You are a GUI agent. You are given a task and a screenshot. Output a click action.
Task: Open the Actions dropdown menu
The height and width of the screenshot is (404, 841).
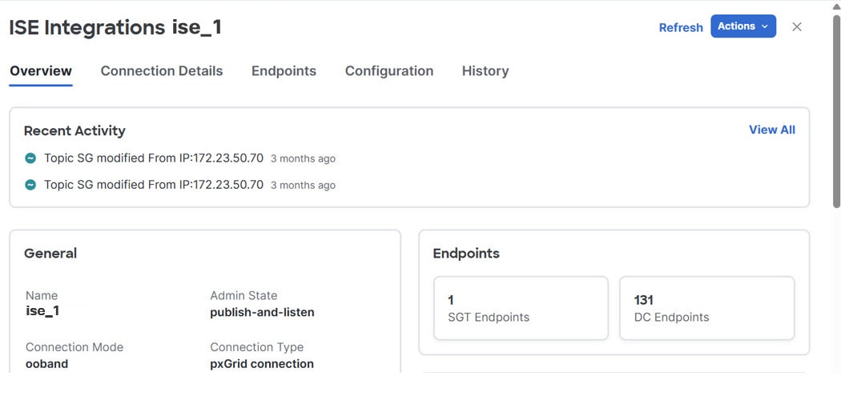pos(742,26)
